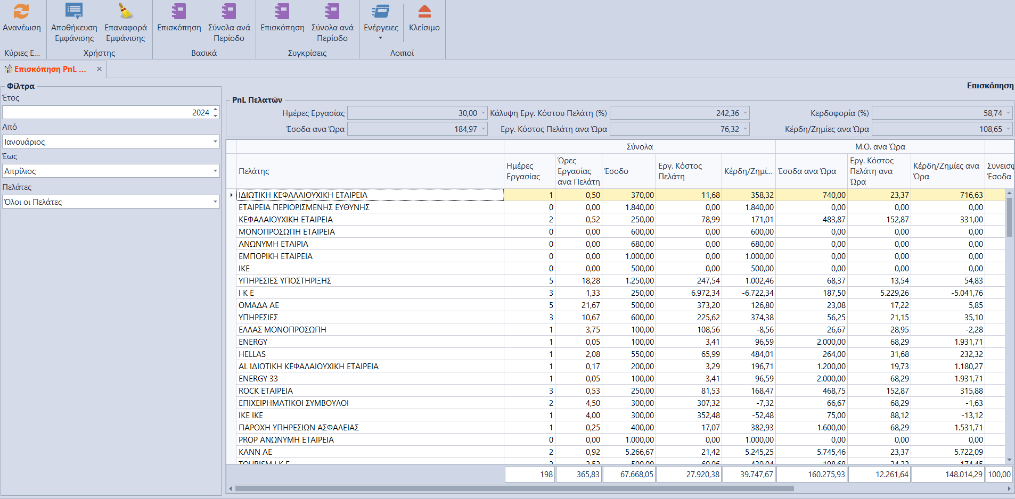The width and height of the screenshot is (1015, 499).
Task: Click the Ανανέωση refresh icon
Action: [21, 12]
